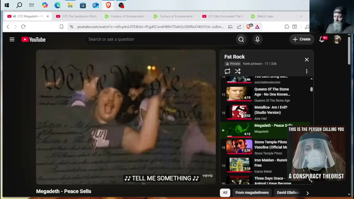
Task: Open Brave Shields lion icon
Action: 249,27
